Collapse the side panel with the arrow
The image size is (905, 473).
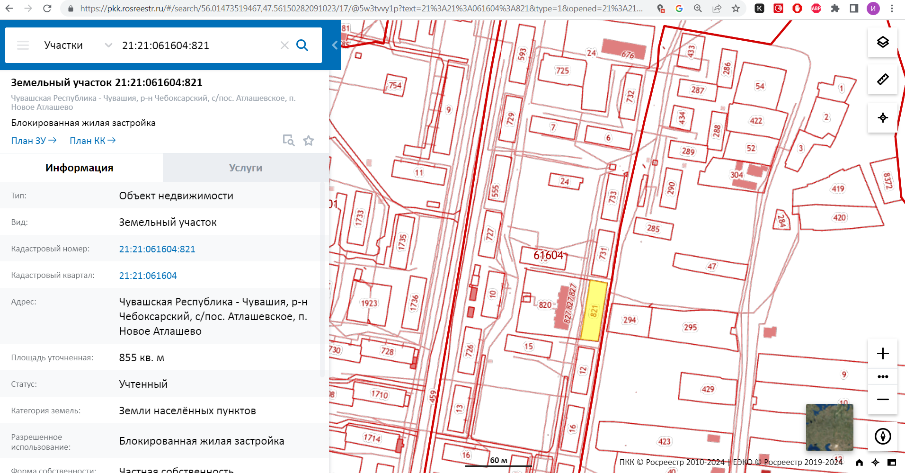(x=335, y=45)
